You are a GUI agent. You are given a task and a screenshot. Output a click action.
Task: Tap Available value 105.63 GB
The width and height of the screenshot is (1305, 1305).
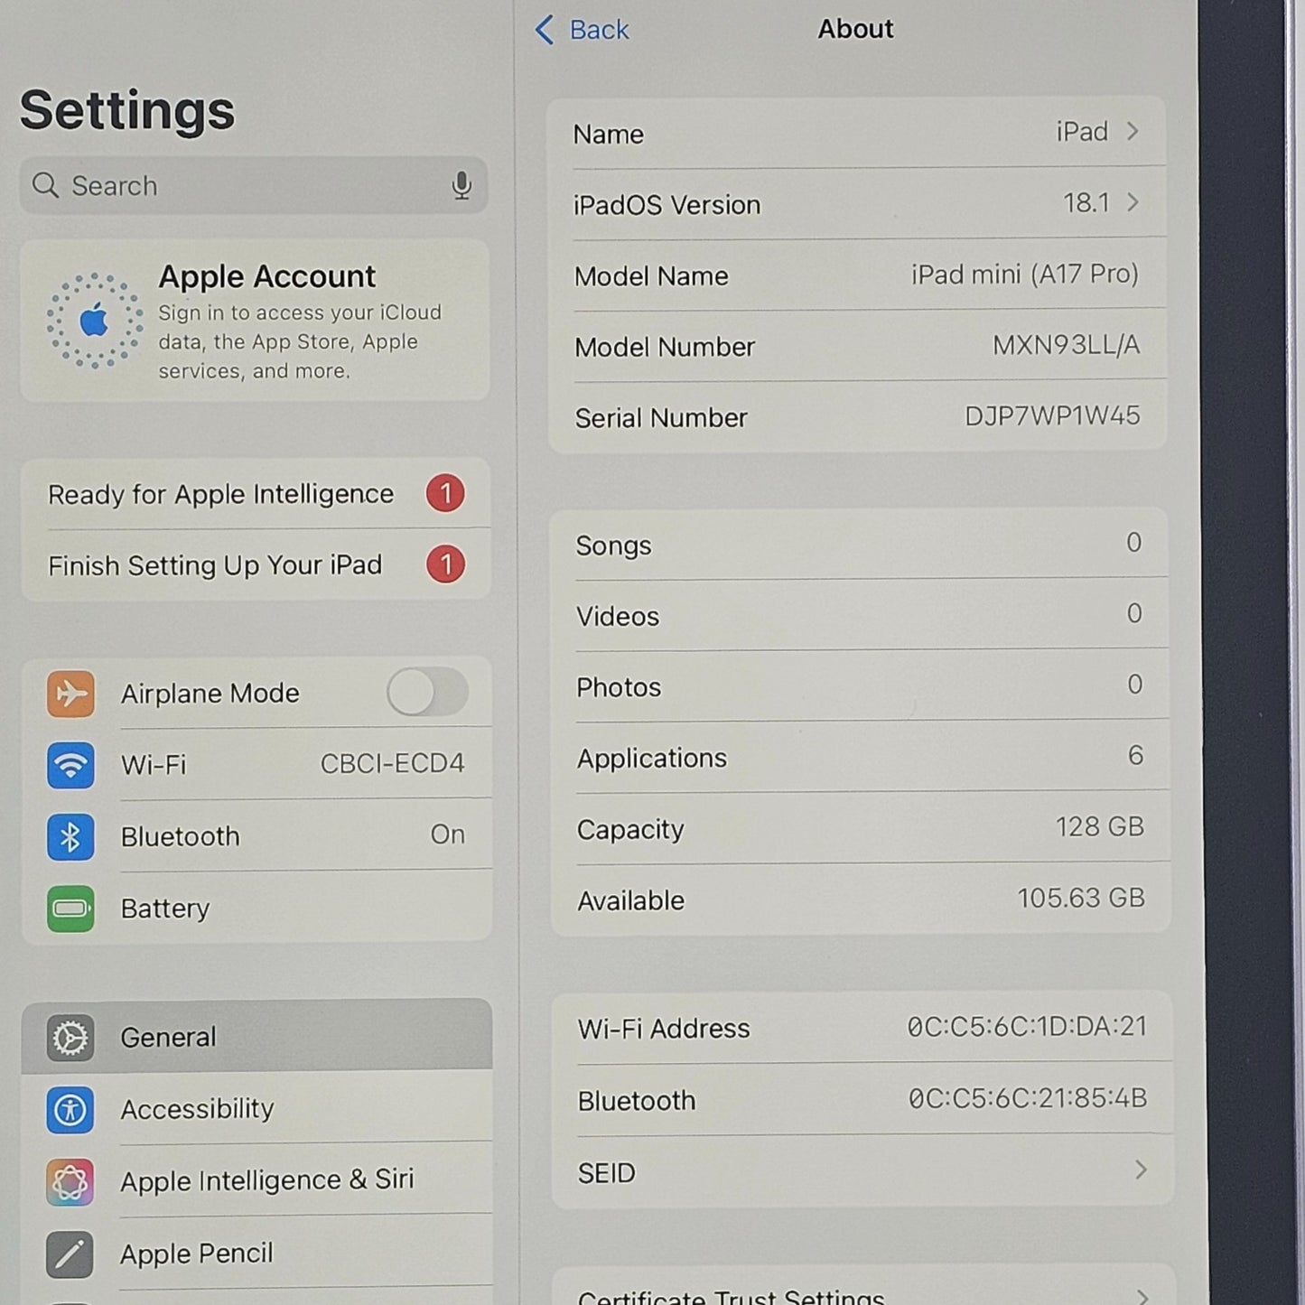click(x=1081, y=898)
